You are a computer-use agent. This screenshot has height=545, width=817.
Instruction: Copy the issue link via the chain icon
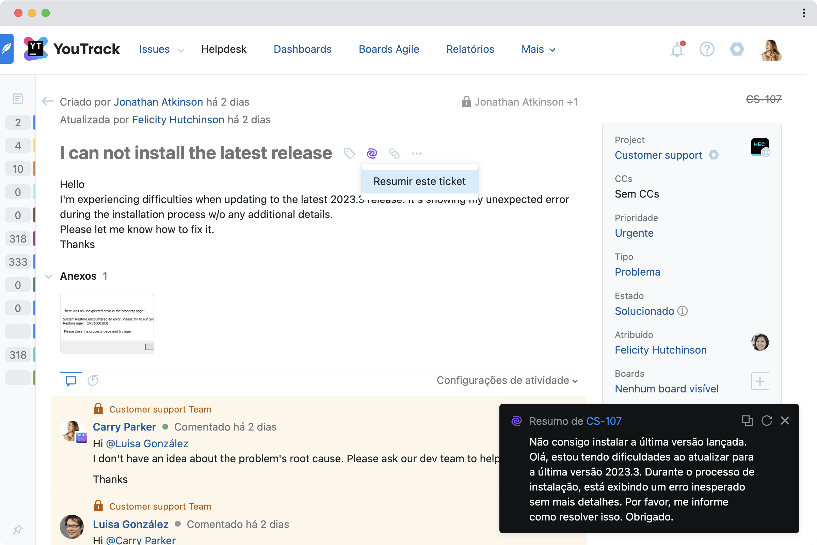click(394, 153)
